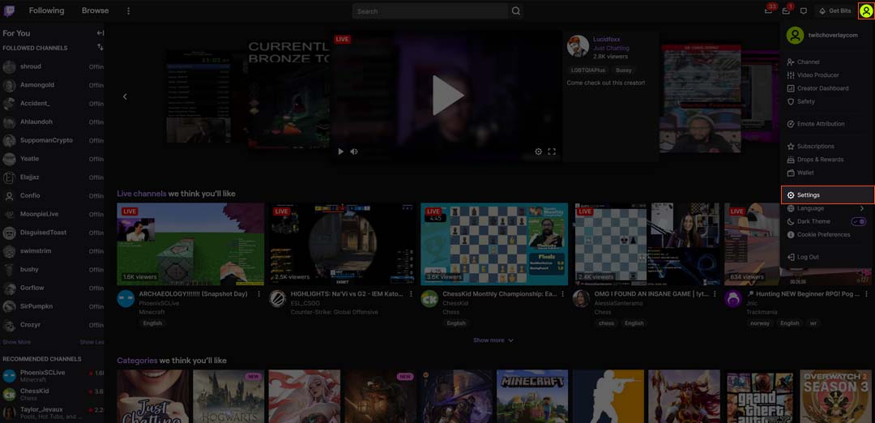Click the English tag under ARCHAEOLOGY stream
The width and height of the screenshot is (875, 423).
[152, 323]
